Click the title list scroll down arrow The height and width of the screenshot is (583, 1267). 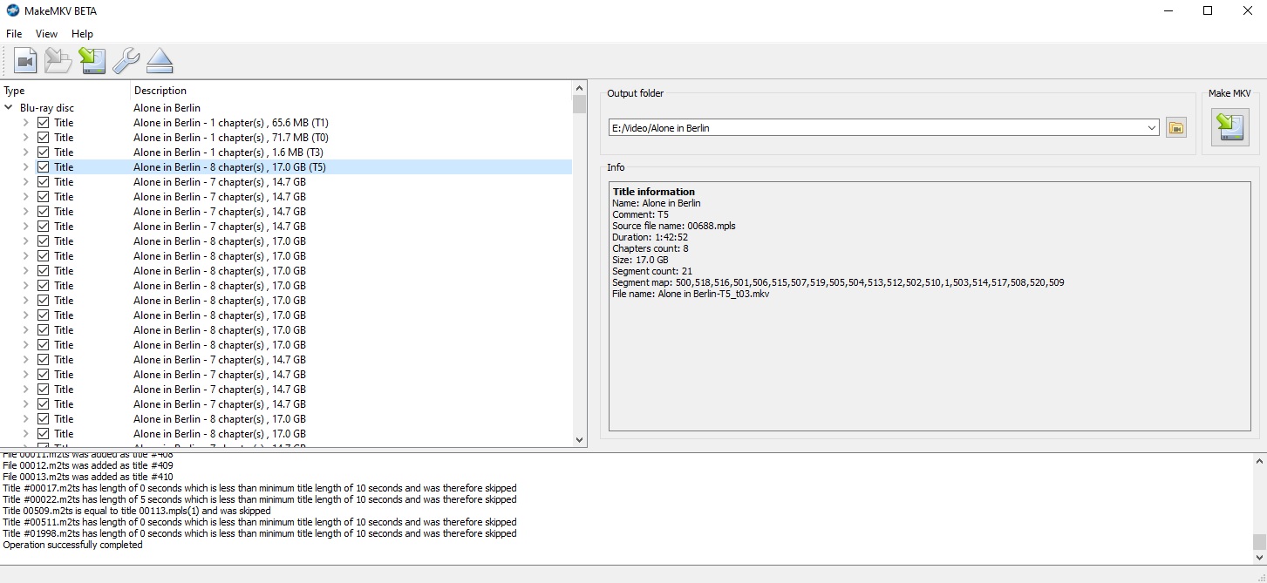pos(580,441)
